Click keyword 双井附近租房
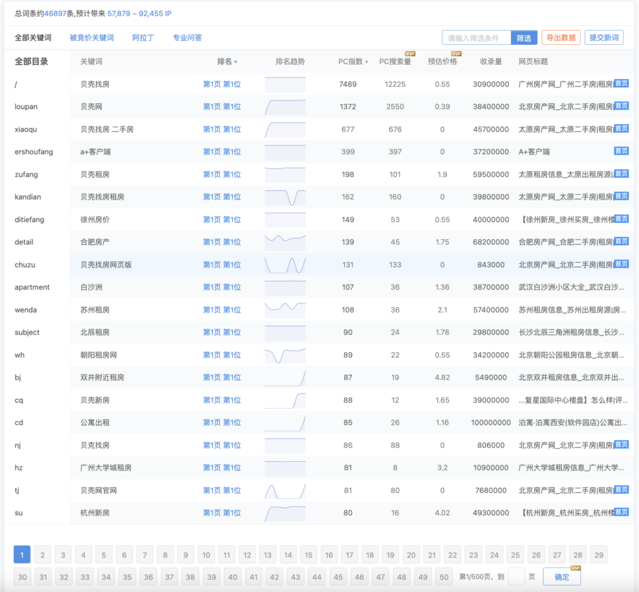Viewport: 639px width, 592px height. pyautogui.click(x=102, y=377)
